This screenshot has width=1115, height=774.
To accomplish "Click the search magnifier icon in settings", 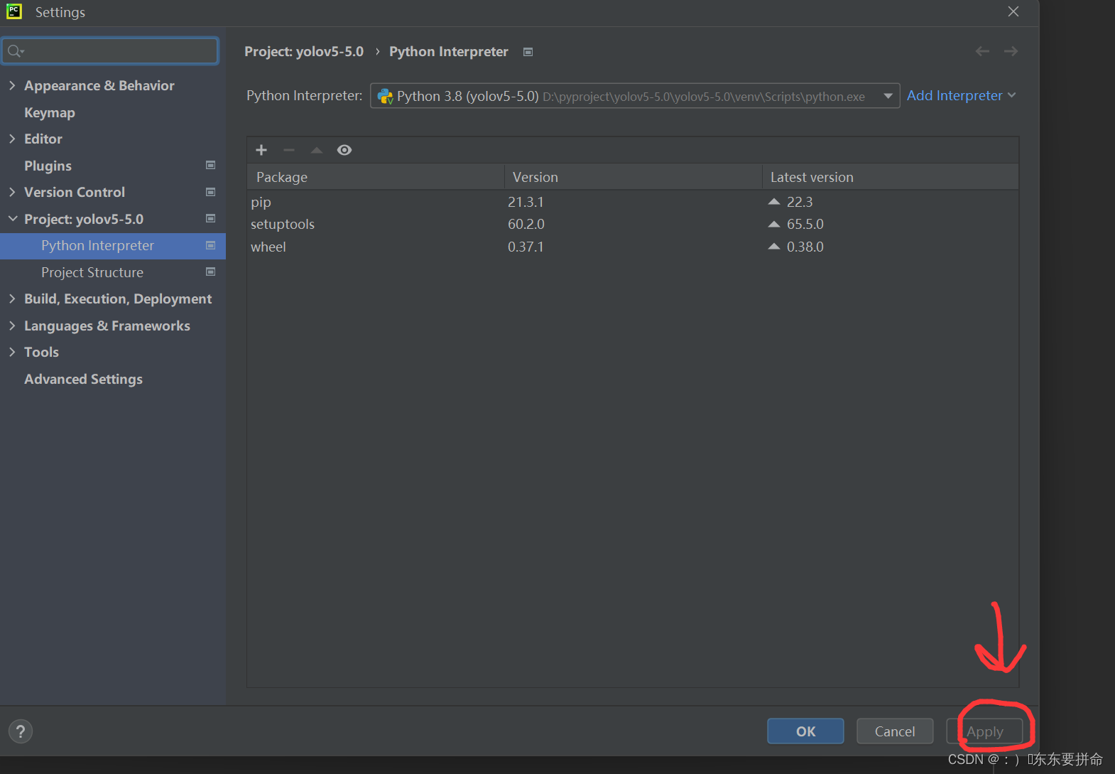I will coord(15,51).
